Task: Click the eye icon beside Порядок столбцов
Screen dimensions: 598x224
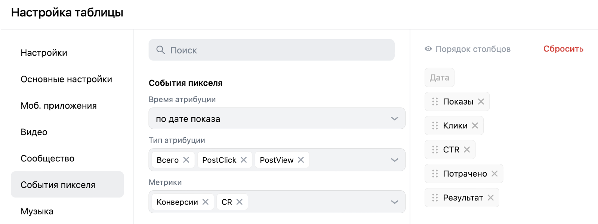Action: [428, 49]
